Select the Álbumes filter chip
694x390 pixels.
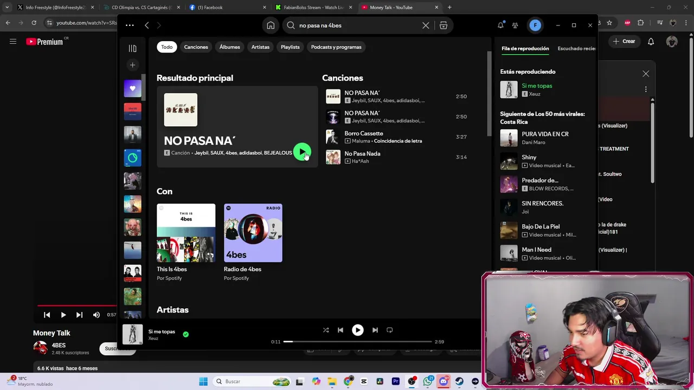229,47
